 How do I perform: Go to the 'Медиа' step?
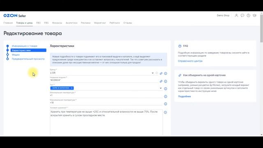(x=16, y=55)
